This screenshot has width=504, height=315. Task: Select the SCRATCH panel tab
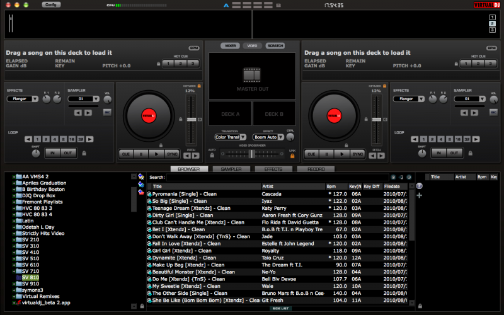(x=275, y=45)
